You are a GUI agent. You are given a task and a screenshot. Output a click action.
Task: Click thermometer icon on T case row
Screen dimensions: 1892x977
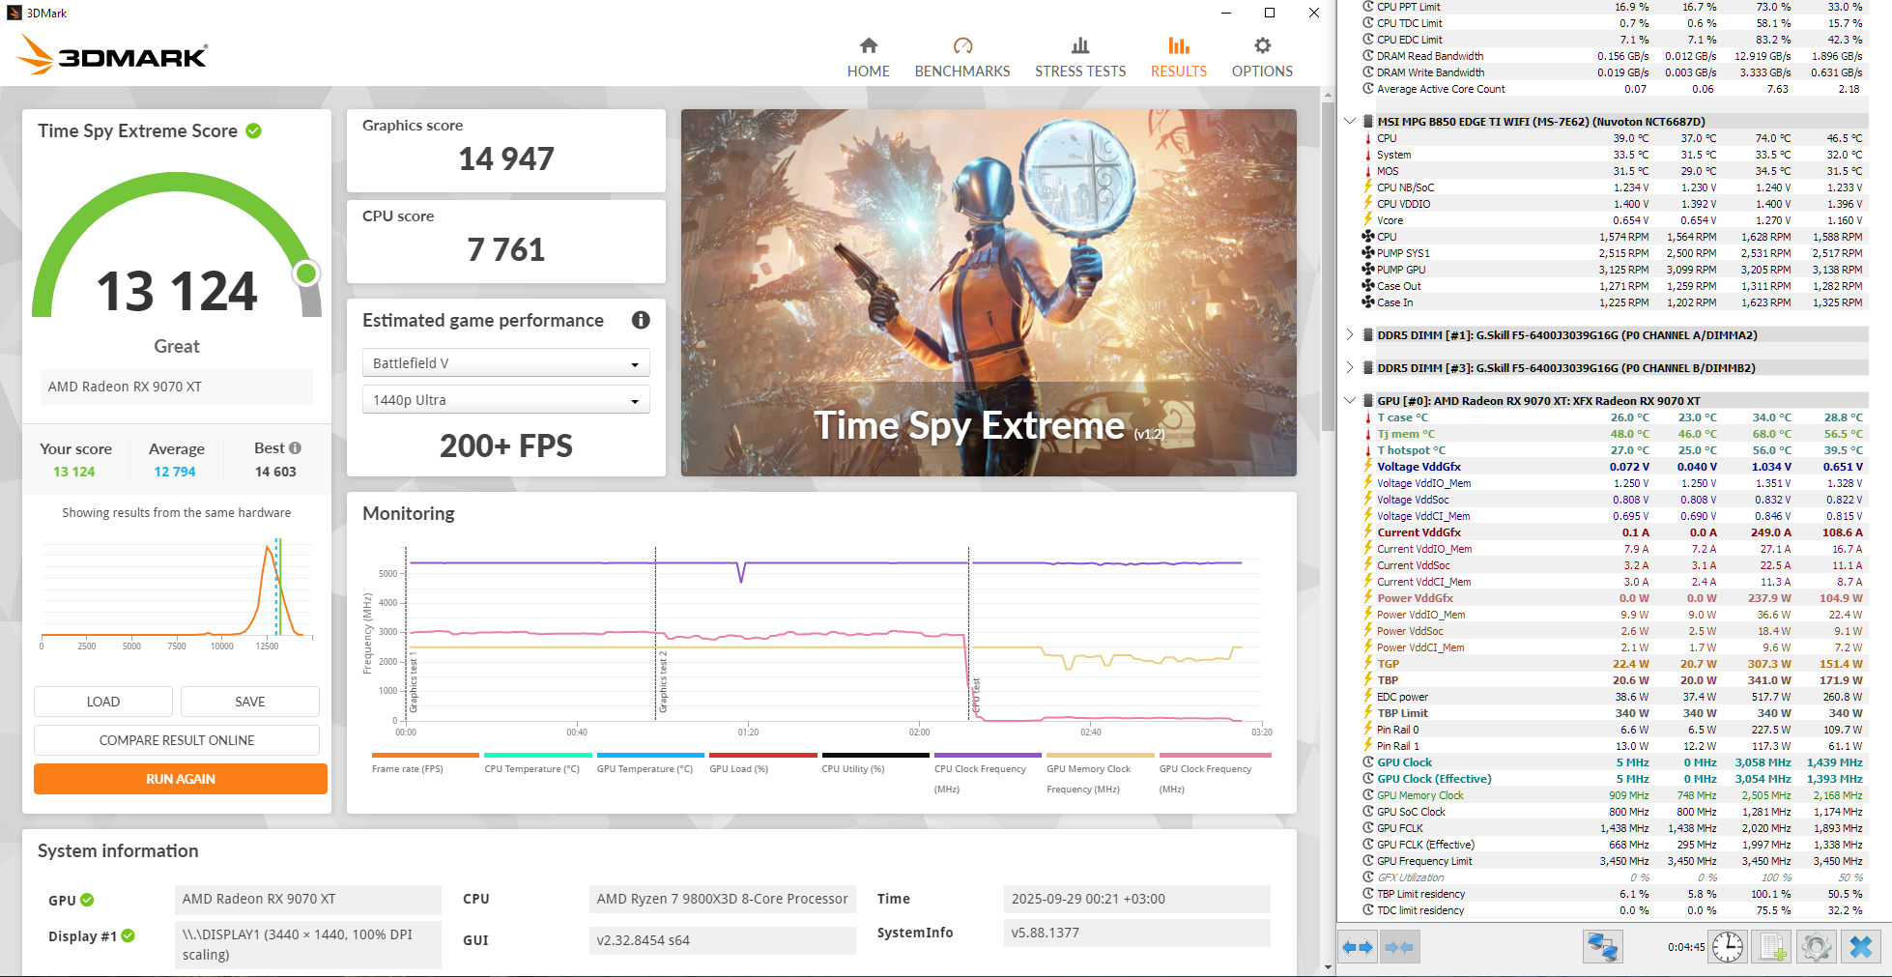[x=1368, y=417]
